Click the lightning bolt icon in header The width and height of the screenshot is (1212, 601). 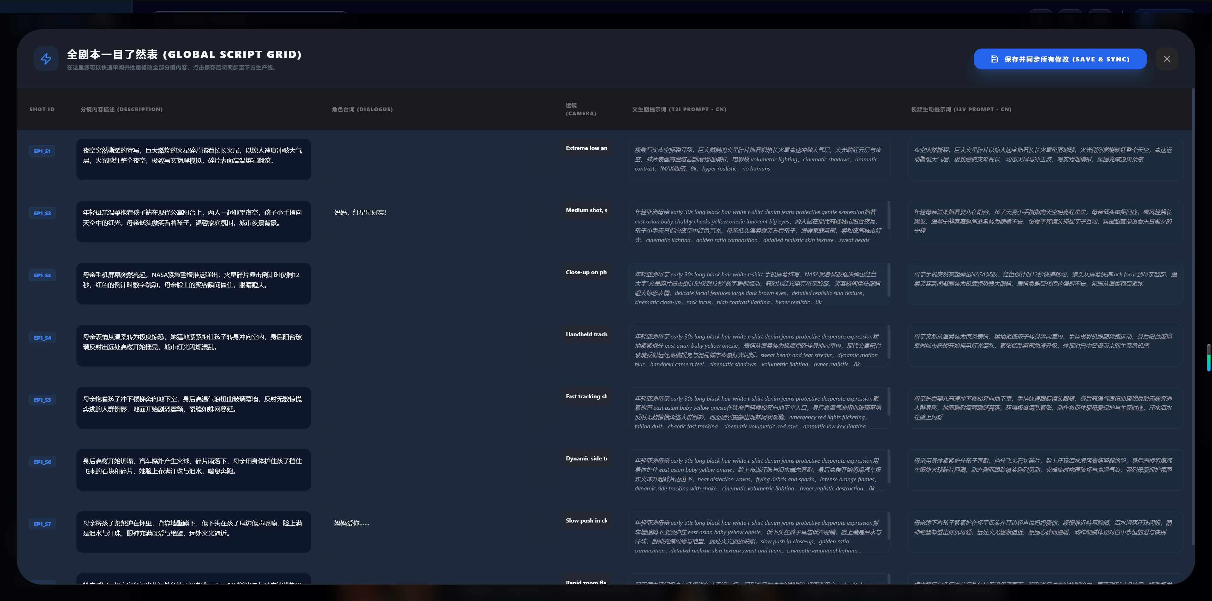tap(46, 59)
